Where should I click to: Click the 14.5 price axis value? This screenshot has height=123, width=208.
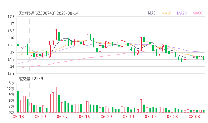pyautogui.click(x=11, y=59)
